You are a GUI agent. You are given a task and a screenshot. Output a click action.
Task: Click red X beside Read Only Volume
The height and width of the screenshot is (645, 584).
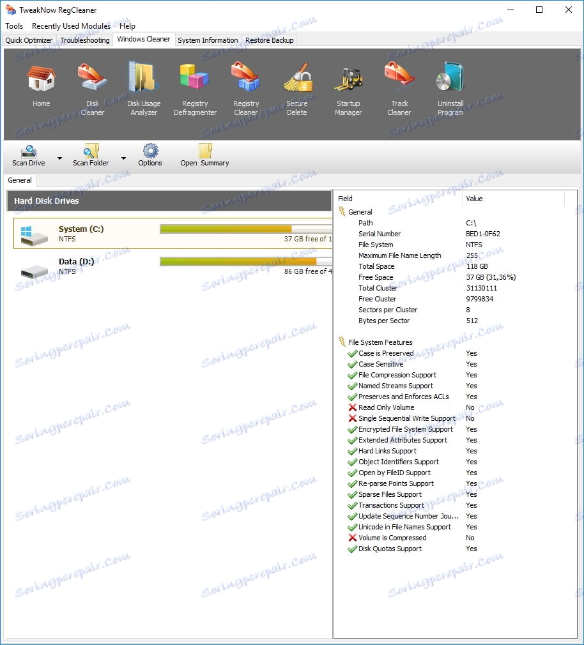[352, 407]
